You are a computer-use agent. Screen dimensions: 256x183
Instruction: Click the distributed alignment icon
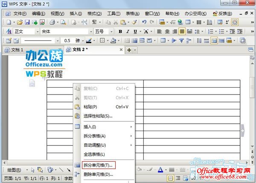[x=189, y=31]
